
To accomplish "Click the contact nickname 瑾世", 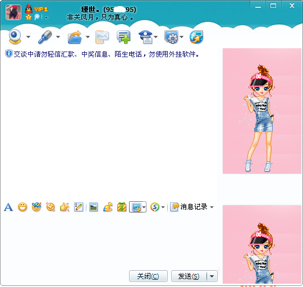I will [x=90, y=10].
